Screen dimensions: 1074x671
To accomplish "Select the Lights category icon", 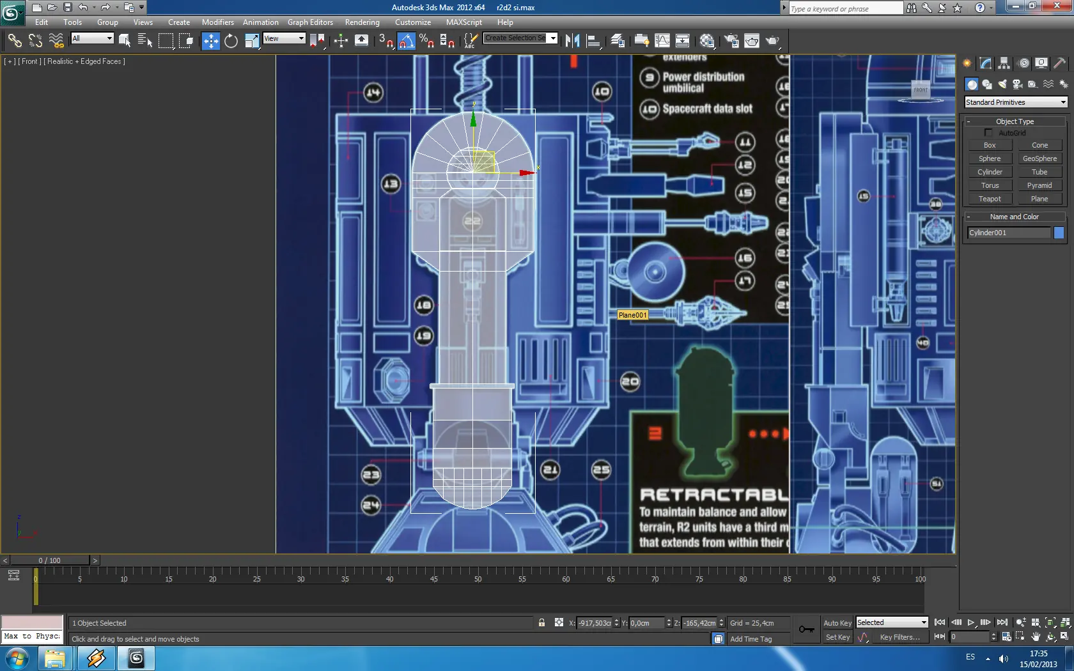I will pos(1002,84).
